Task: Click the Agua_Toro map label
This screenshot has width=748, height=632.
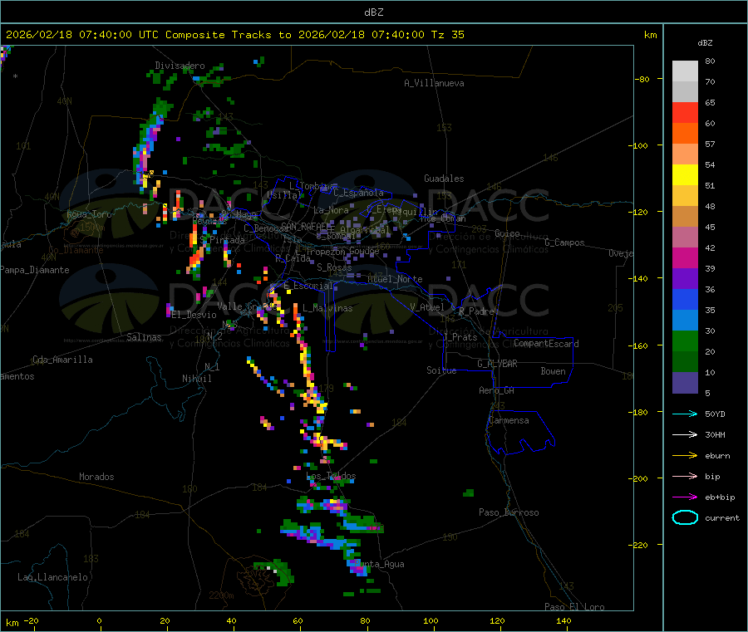Action: click(x=89, y=214)
